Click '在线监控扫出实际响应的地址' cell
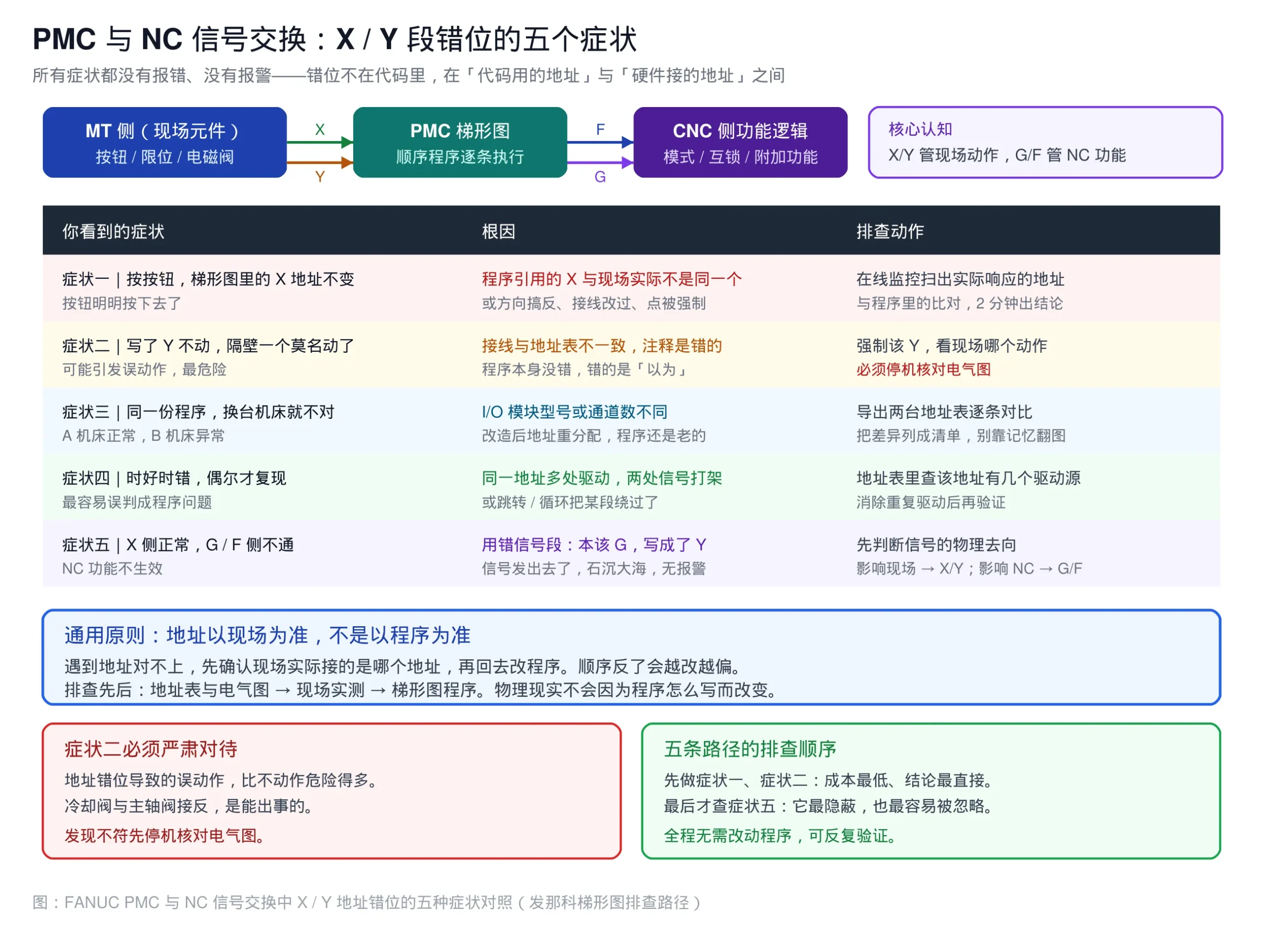 point(960,279)
